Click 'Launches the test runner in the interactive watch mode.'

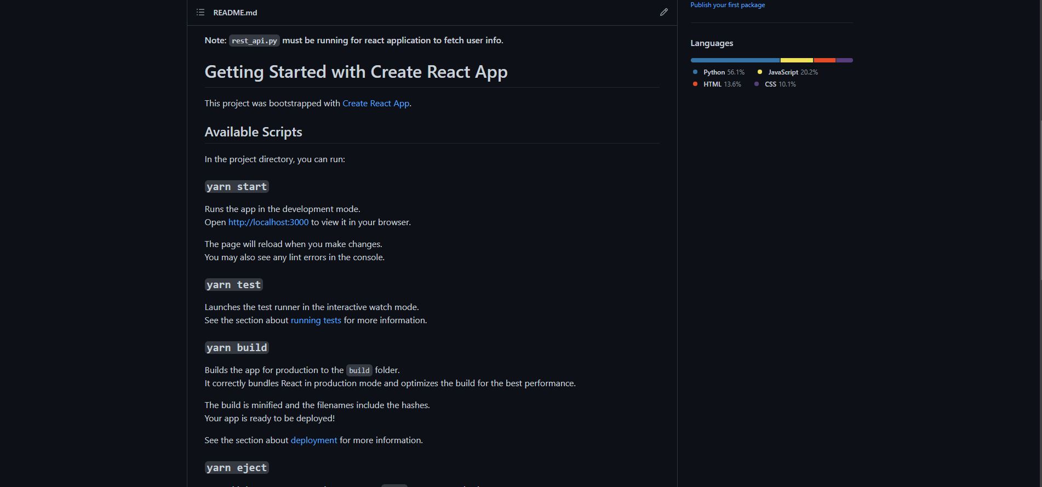pos(312,307)
